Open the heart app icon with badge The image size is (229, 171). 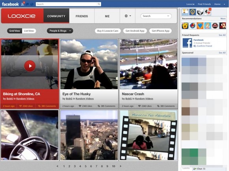(208, 12)
